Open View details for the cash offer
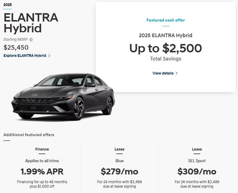This screenshot has width=238, height=193. coord(163,73)
